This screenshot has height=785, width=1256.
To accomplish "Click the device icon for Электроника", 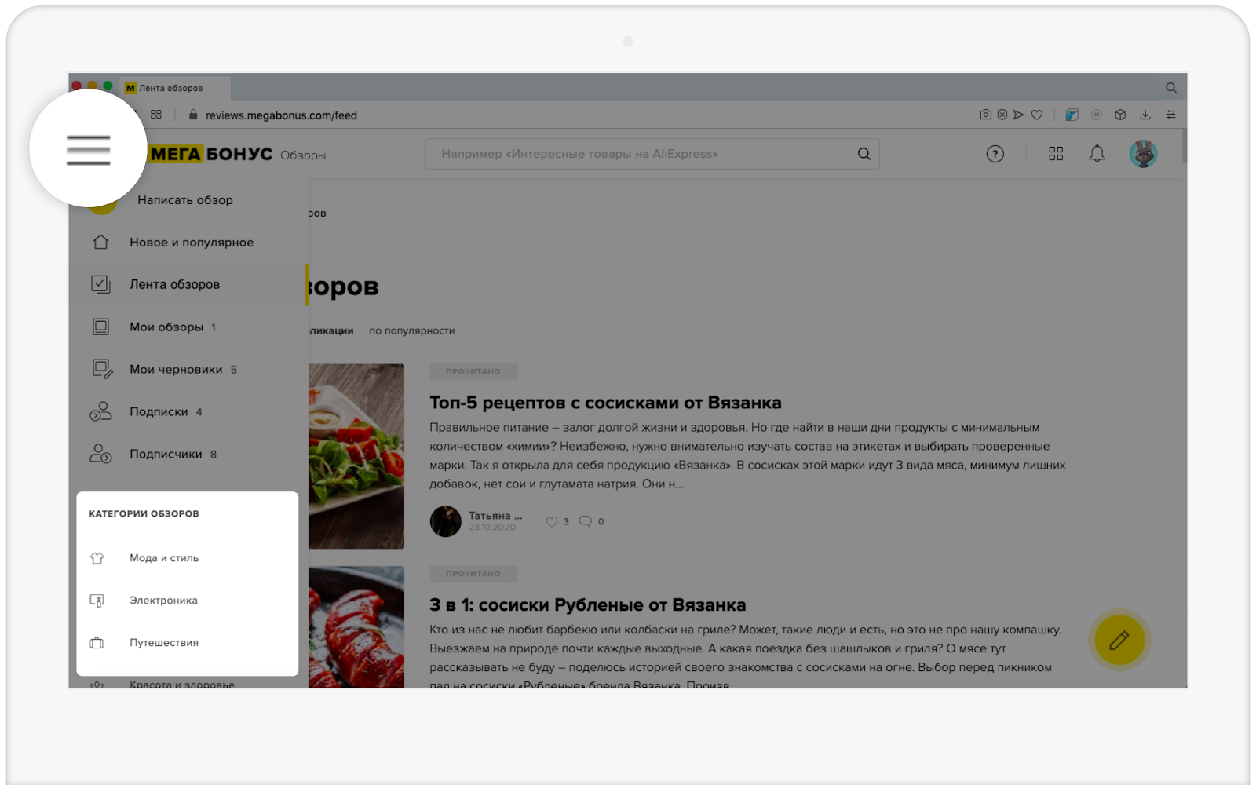I will 97,601.
